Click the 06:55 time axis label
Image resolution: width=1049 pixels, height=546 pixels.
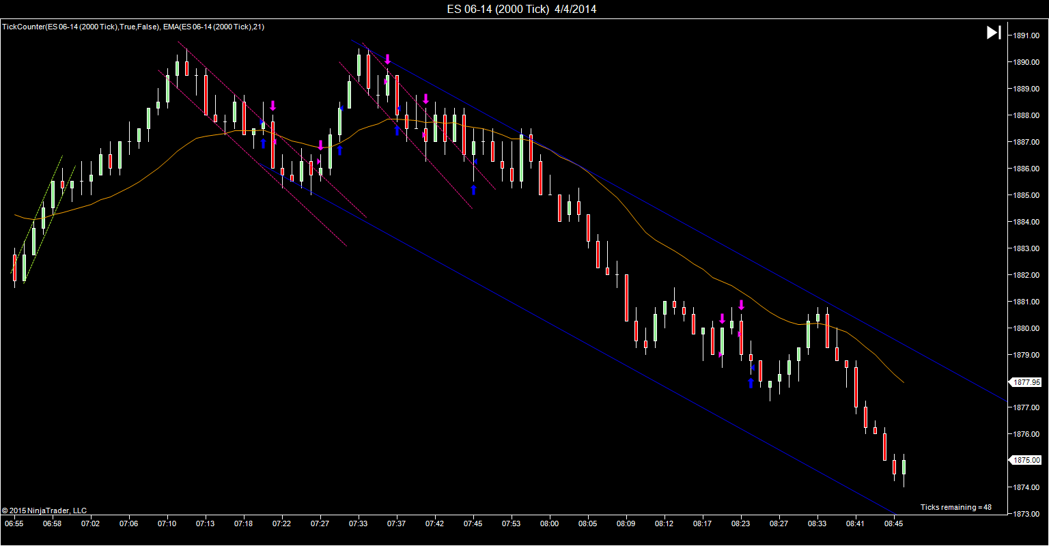point(14,524)
